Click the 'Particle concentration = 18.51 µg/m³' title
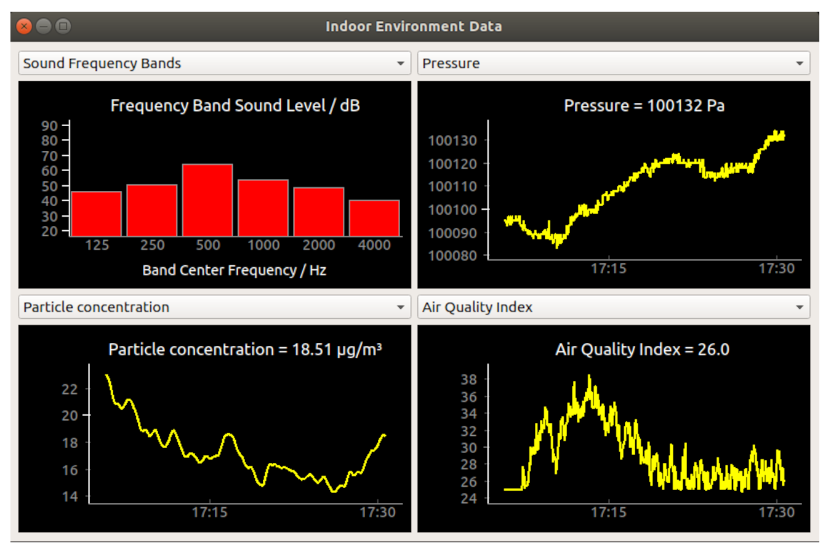The height and width of the screenshot is (554, 831). (x=245, y=350)
